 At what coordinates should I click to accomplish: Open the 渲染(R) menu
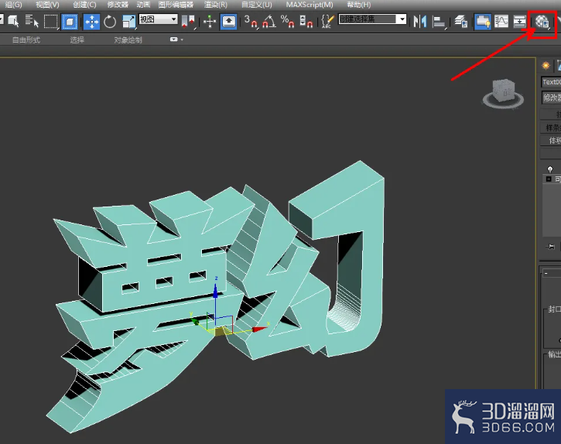click(216, 5)
